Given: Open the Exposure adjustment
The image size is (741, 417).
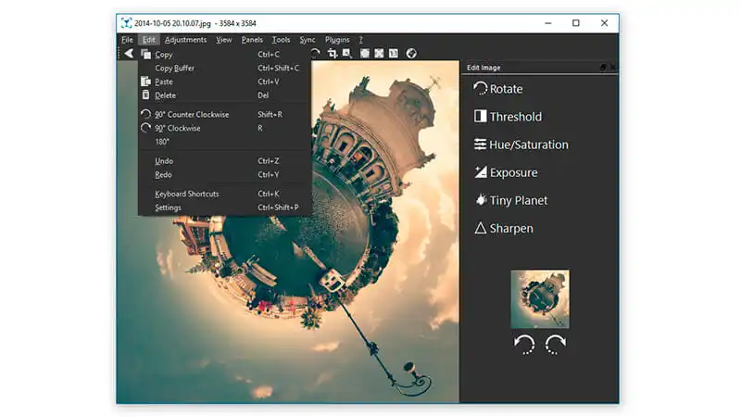Looking at the screenshot, I should coord(506,172).
